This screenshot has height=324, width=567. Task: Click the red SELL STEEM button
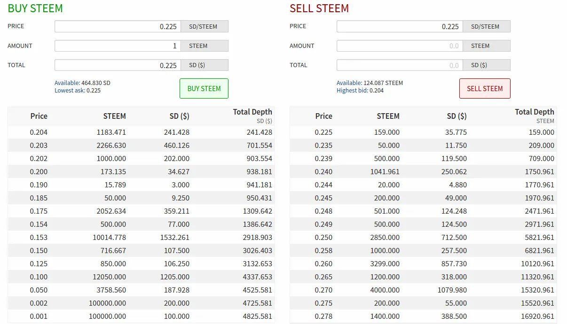[x=485, y=88]
